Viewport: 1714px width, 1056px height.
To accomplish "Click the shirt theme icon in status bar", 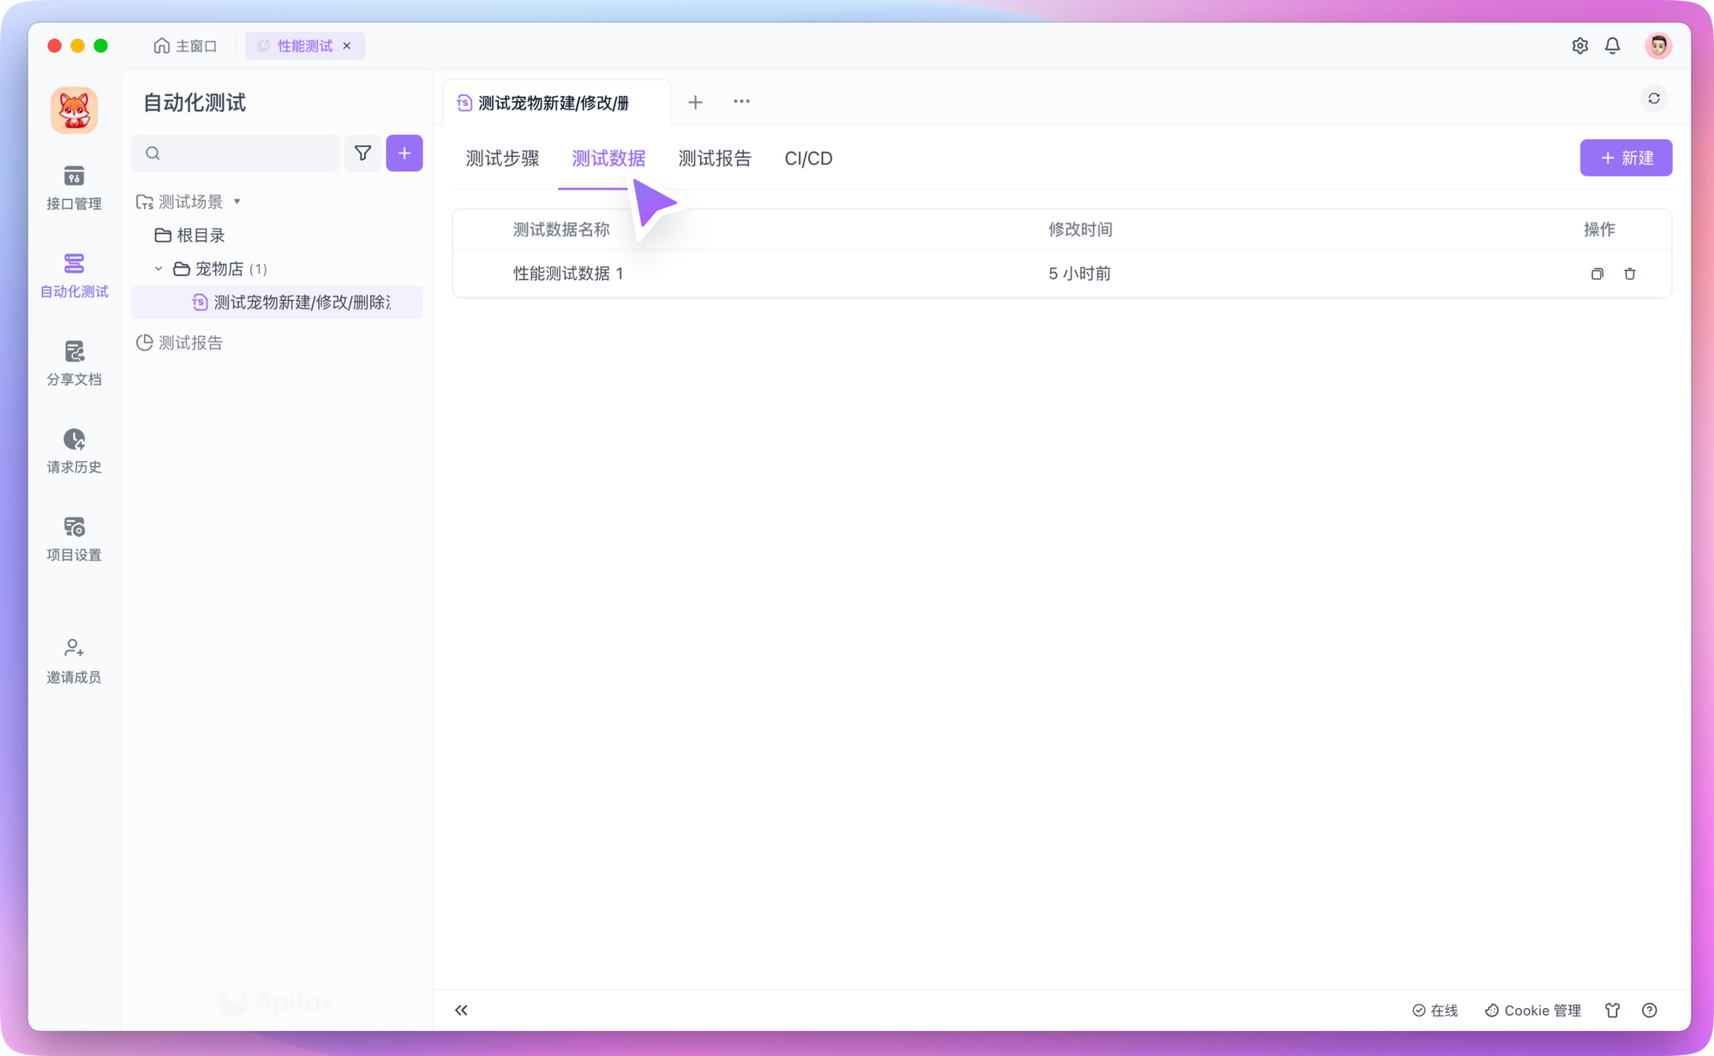I will (x=1612, y=1011).
